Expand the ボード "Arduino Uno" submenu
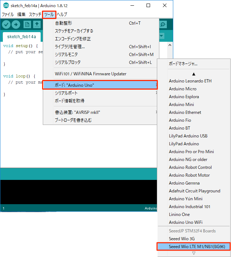 click(100, 85)
